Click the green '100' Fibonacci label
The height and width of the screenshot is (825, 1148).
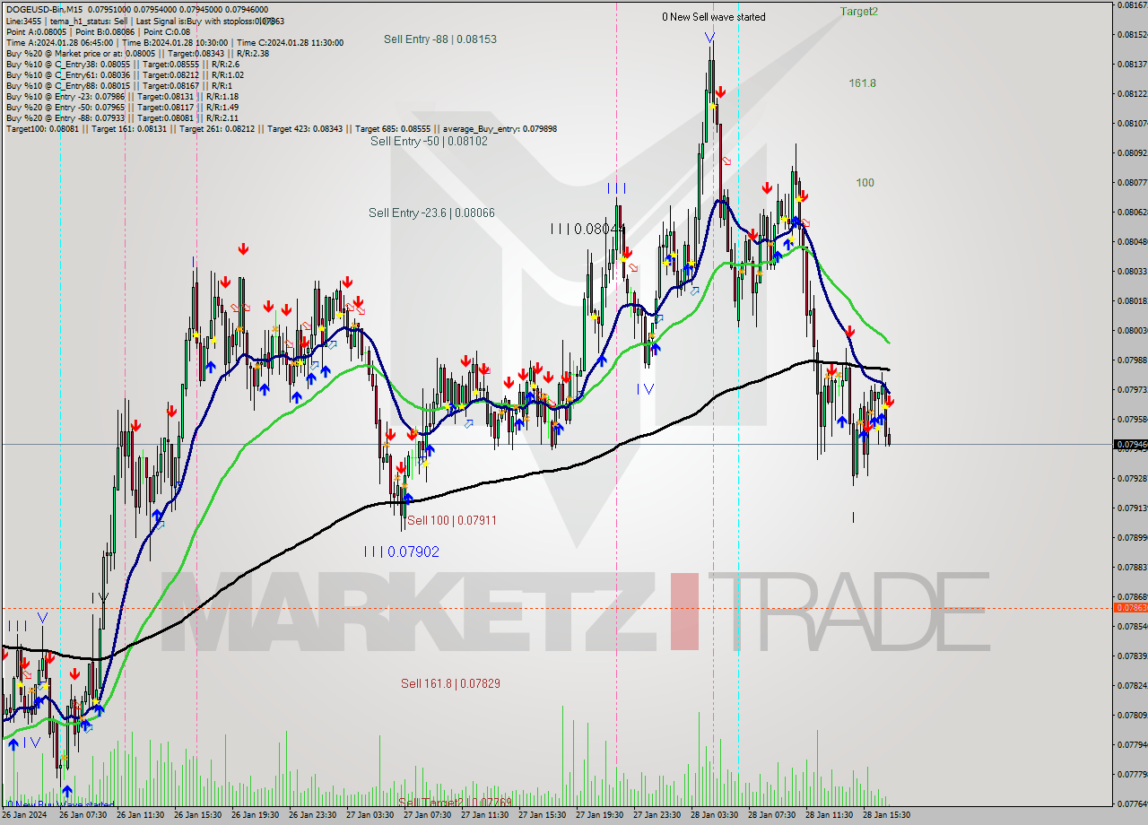pos(865,182)
